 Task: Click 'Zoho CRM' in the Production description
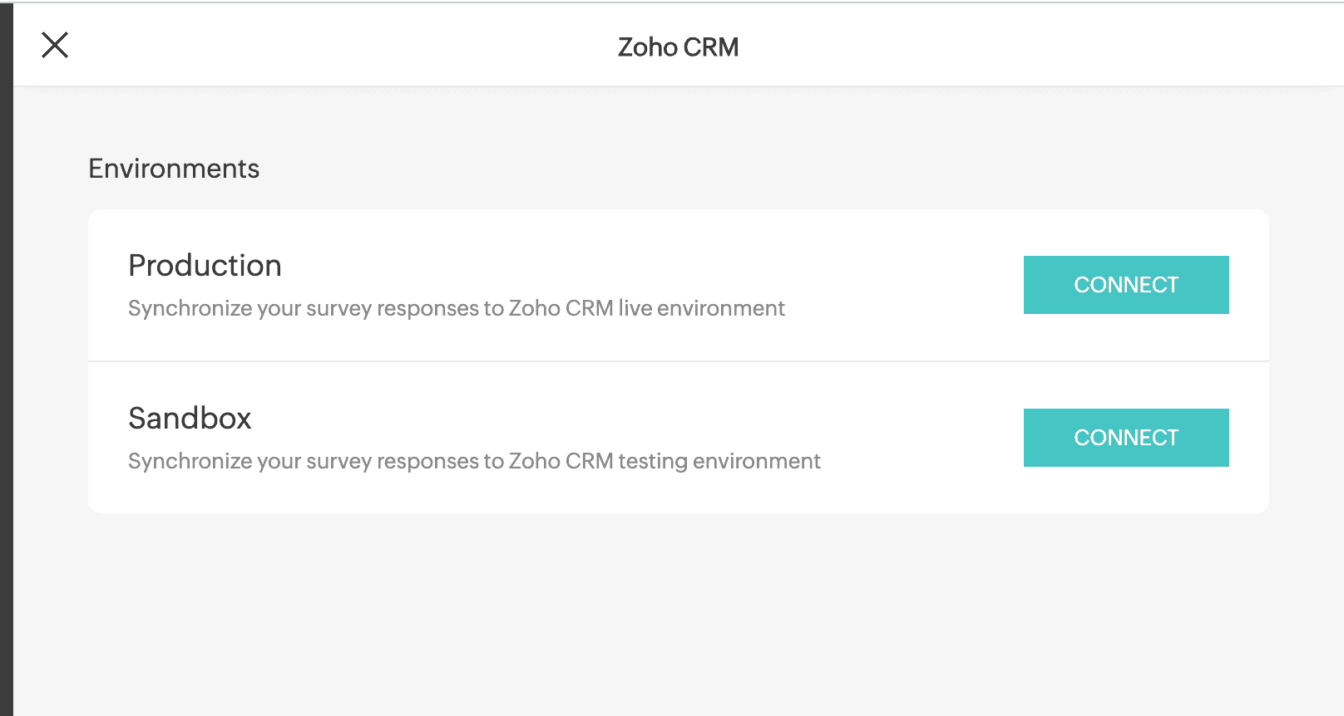pos(561,308)
